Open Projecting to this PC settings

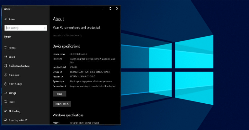18,120
